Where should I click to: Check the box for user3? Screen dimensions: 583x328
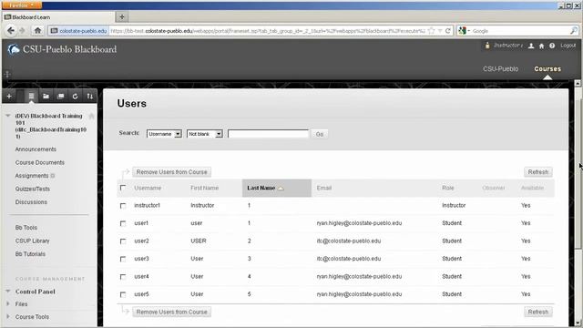[123, 259]
